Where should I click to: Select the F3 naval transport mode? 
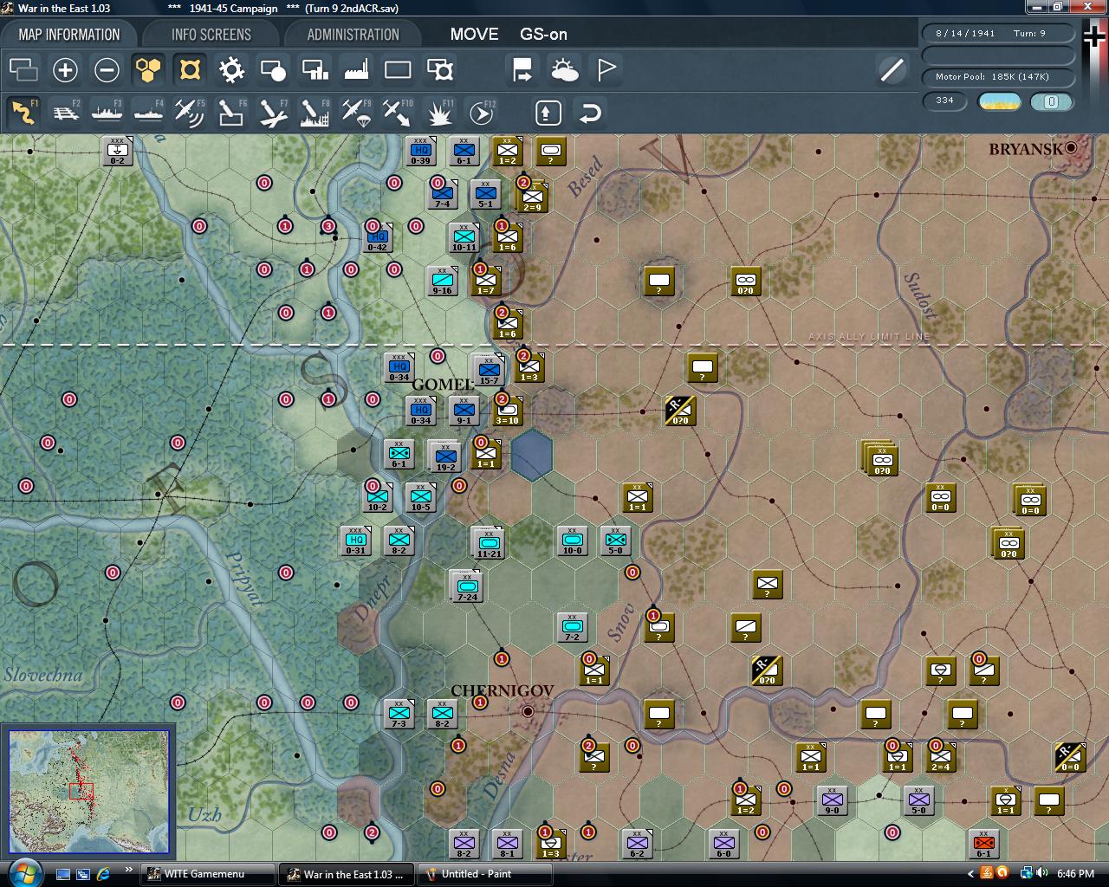click(107, 112)
